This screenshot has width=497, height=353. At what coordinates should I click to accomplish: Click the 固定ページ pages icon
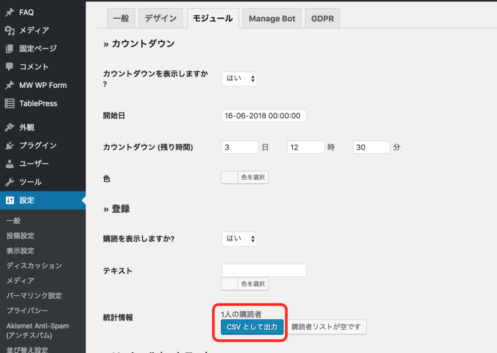(x=9, y=48)
